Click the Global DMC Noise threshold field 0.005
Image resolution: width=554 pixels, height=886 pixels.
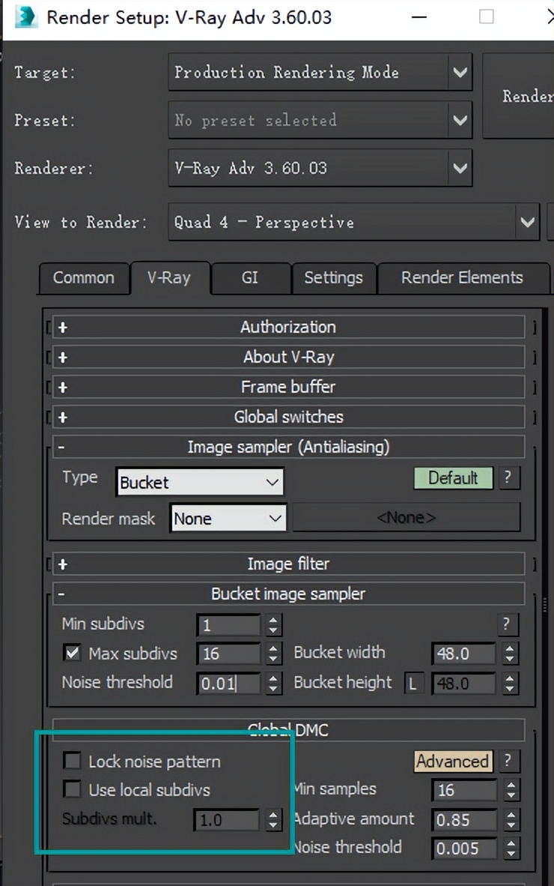[x=464, y=848]
